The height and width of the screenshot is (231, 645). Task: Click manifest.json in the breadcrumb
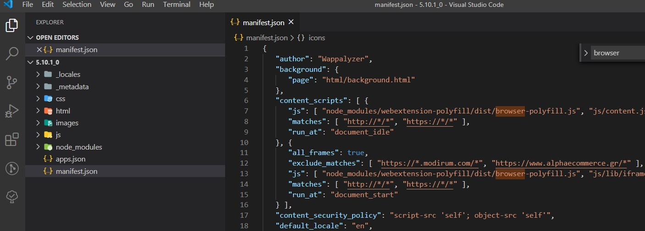[267, 38]
